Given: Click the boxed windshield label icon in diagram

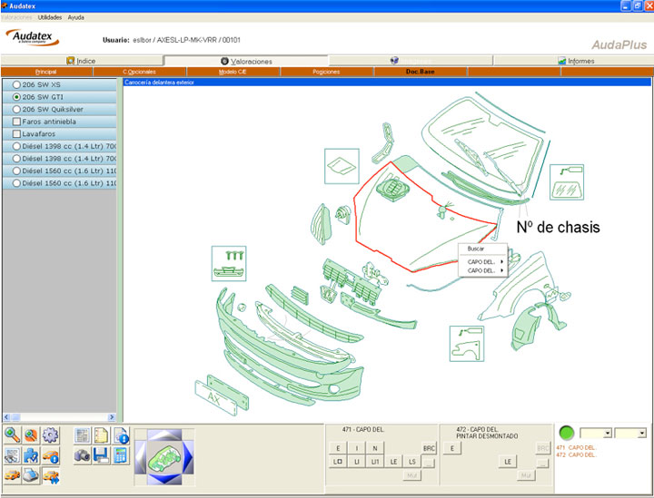Looking at the screenshot, I should tap(567, 182).
